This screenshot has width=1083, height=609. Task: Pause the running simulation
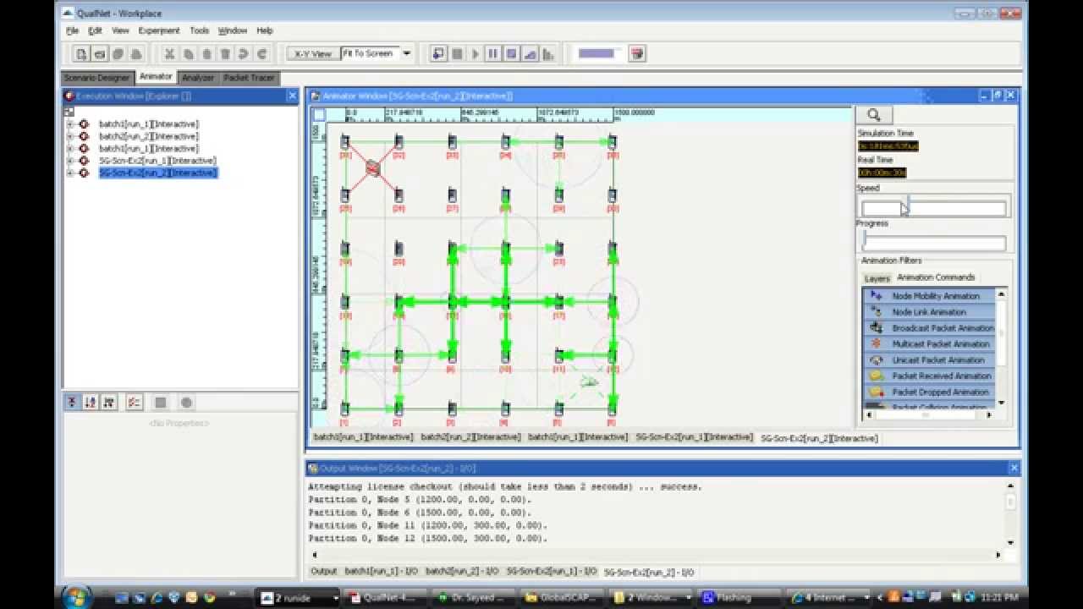pyautogui.click(x=493, y=54)
